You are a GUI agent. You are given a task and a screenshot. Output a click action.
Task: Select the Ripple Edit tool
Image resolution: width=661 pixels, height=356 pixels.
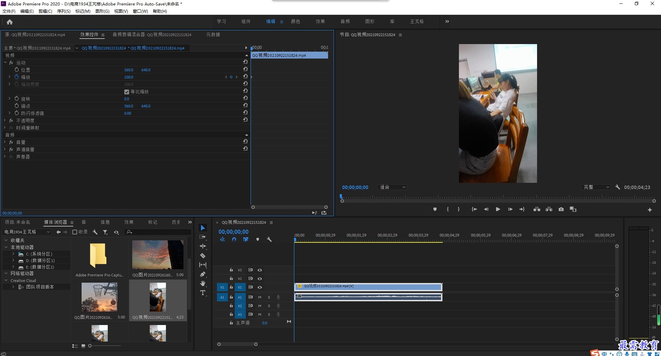(x=203, y=246)
